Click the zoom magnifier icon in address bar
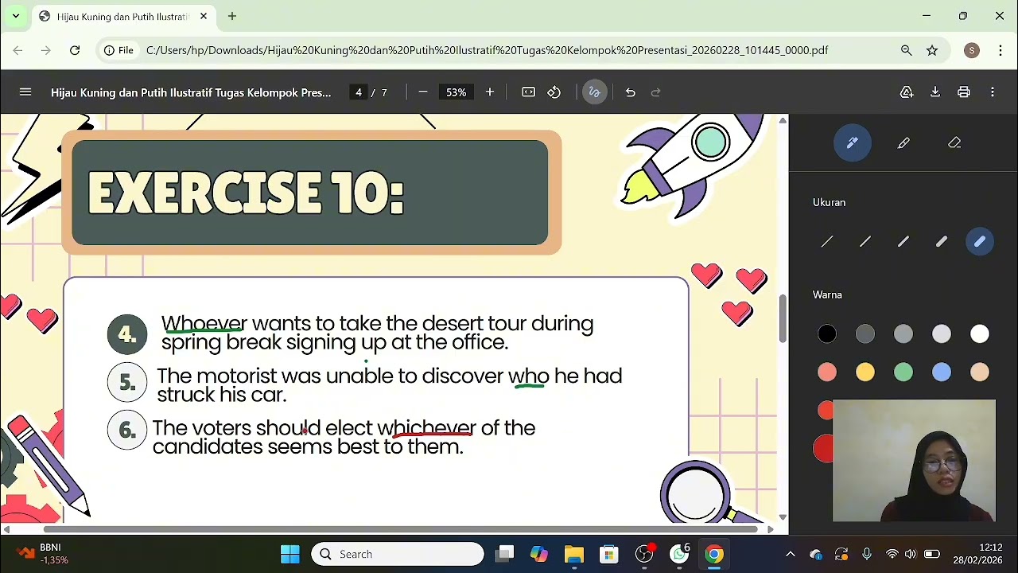 point(907,50)
